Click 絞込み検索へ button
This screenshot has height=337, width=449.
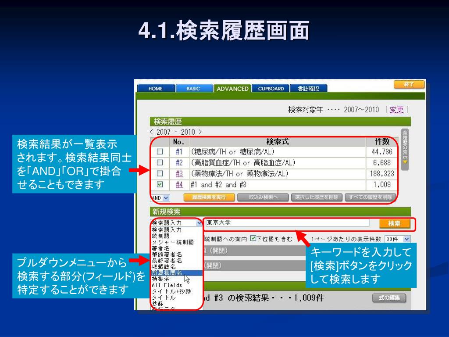click(x=263, y=197)
